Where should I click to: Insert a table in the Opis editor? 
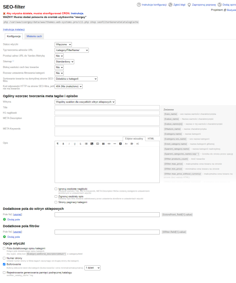click(103, 144)
